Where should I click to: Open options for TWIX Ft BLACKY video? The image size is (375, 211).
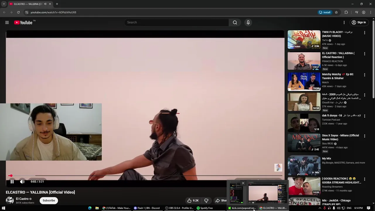(364, 33)
